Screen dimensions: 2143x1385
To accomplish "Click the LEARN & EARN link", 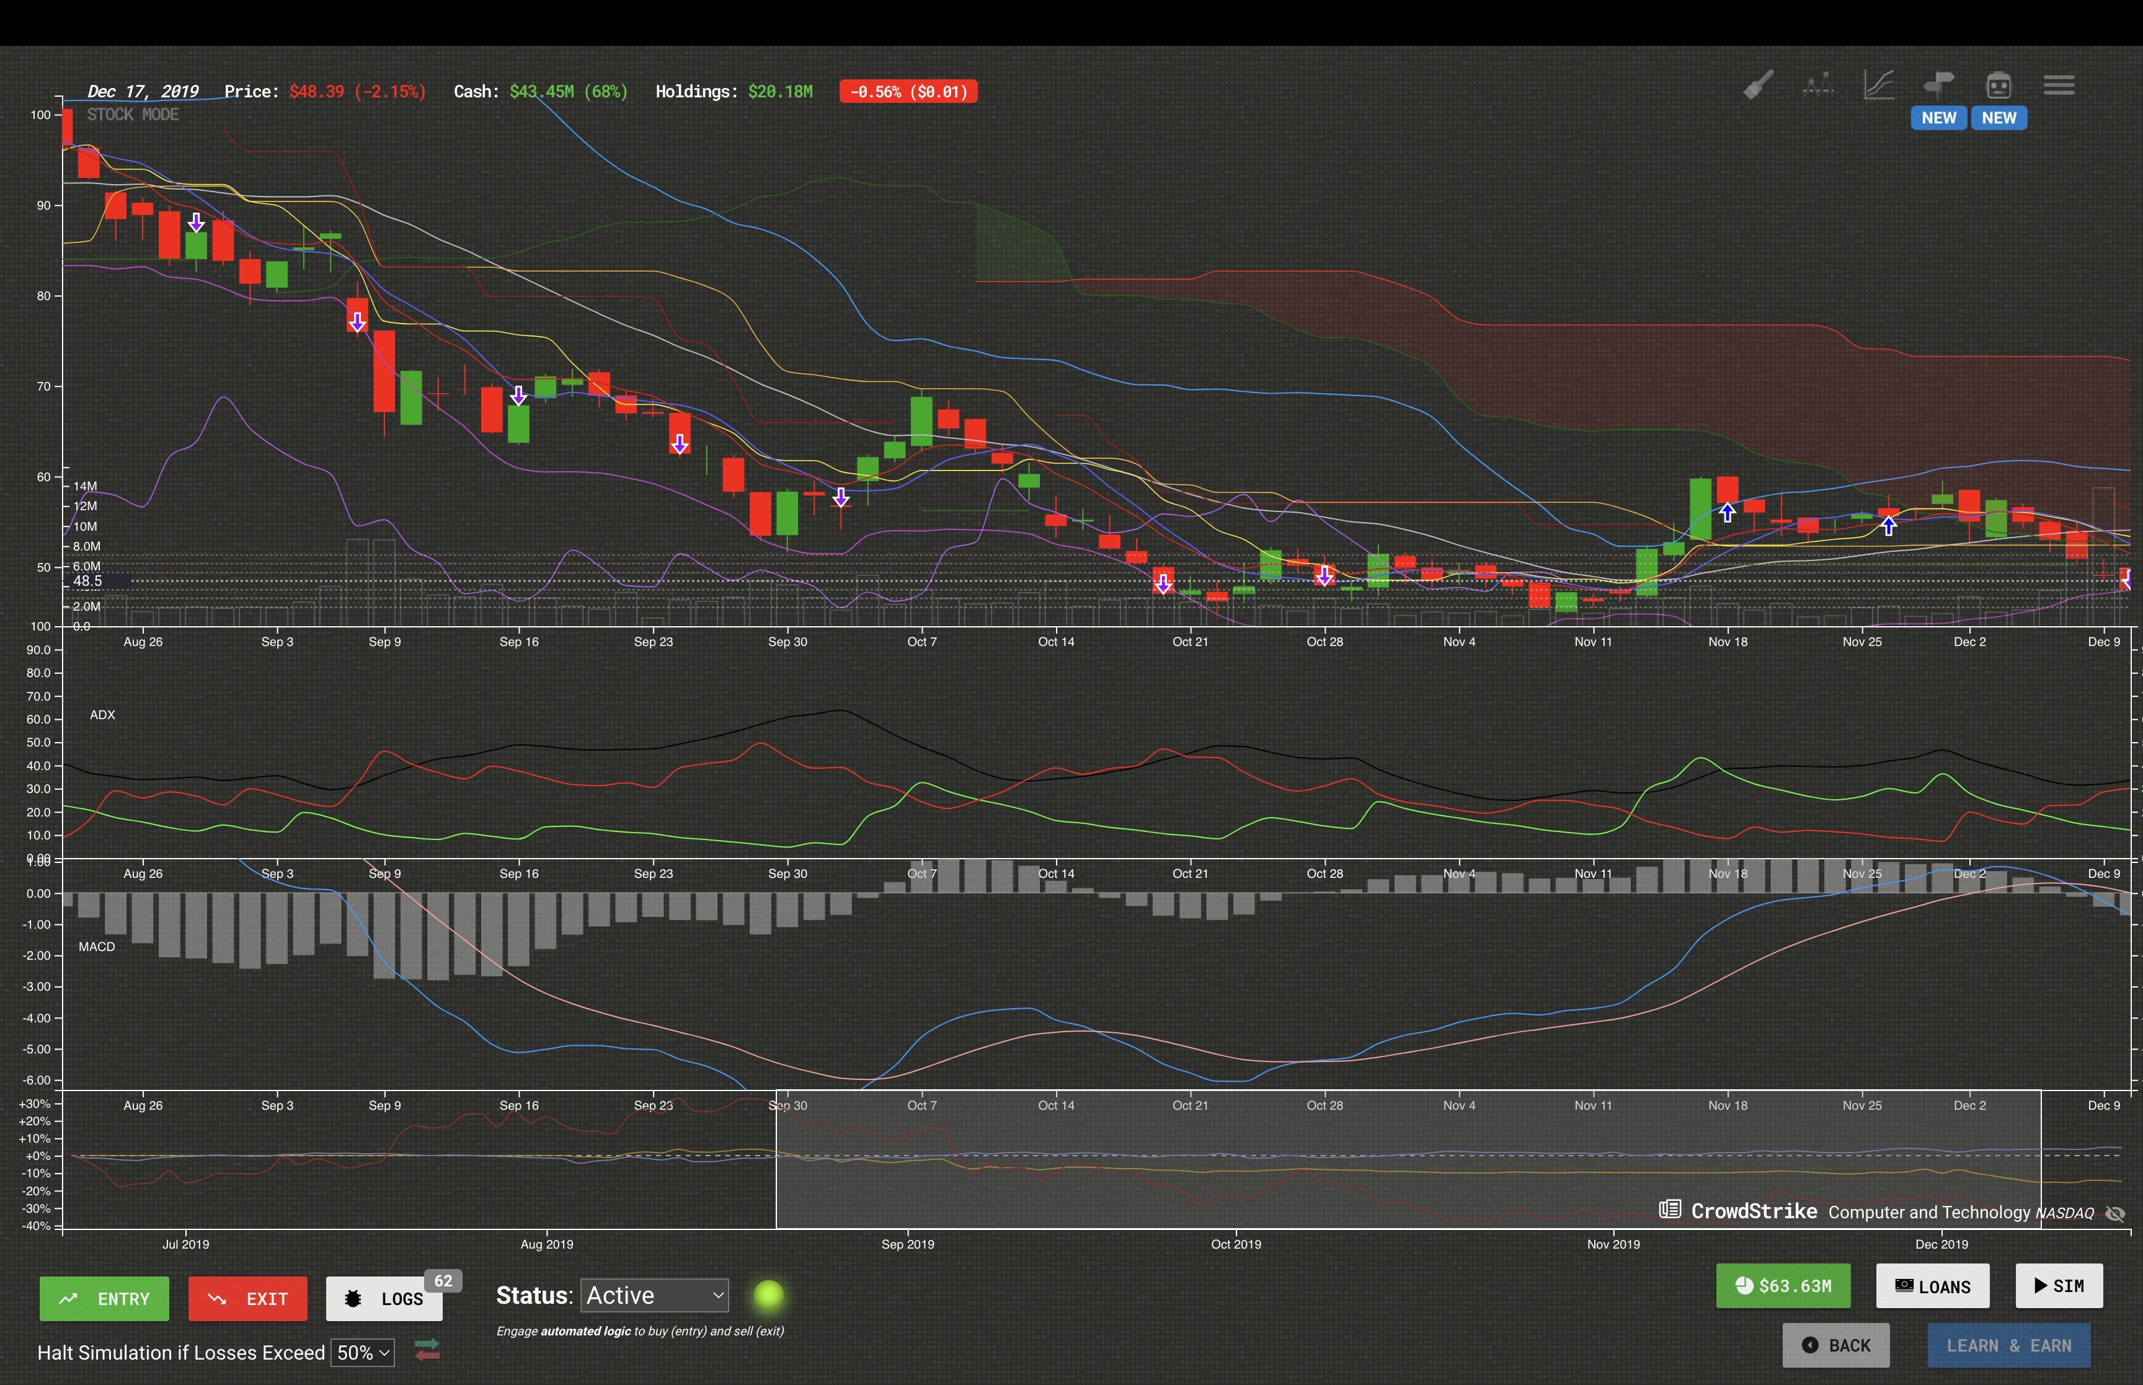I will pyautogui.click(x=2009, y=1345).
